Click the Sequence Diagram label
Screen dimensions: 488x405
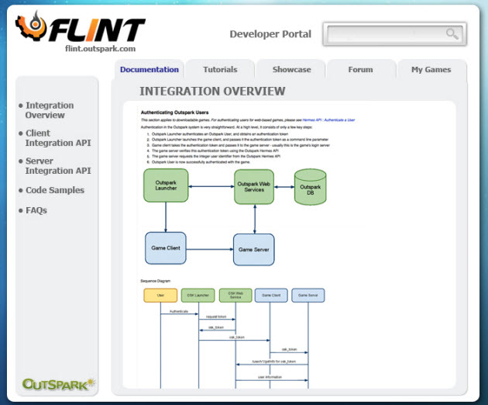(155, 281)
